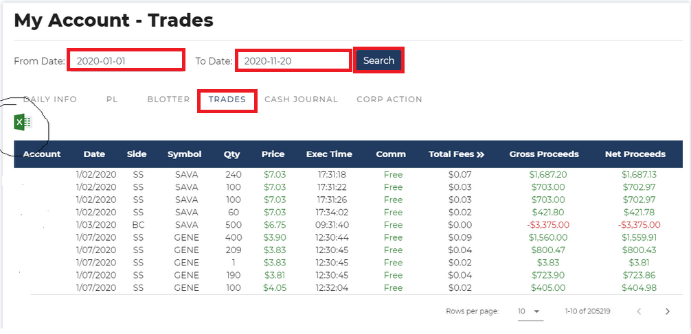The height and width of the screenshot is (334, 691).
Task: Go to next page of trades
Action: pos(667,311)
